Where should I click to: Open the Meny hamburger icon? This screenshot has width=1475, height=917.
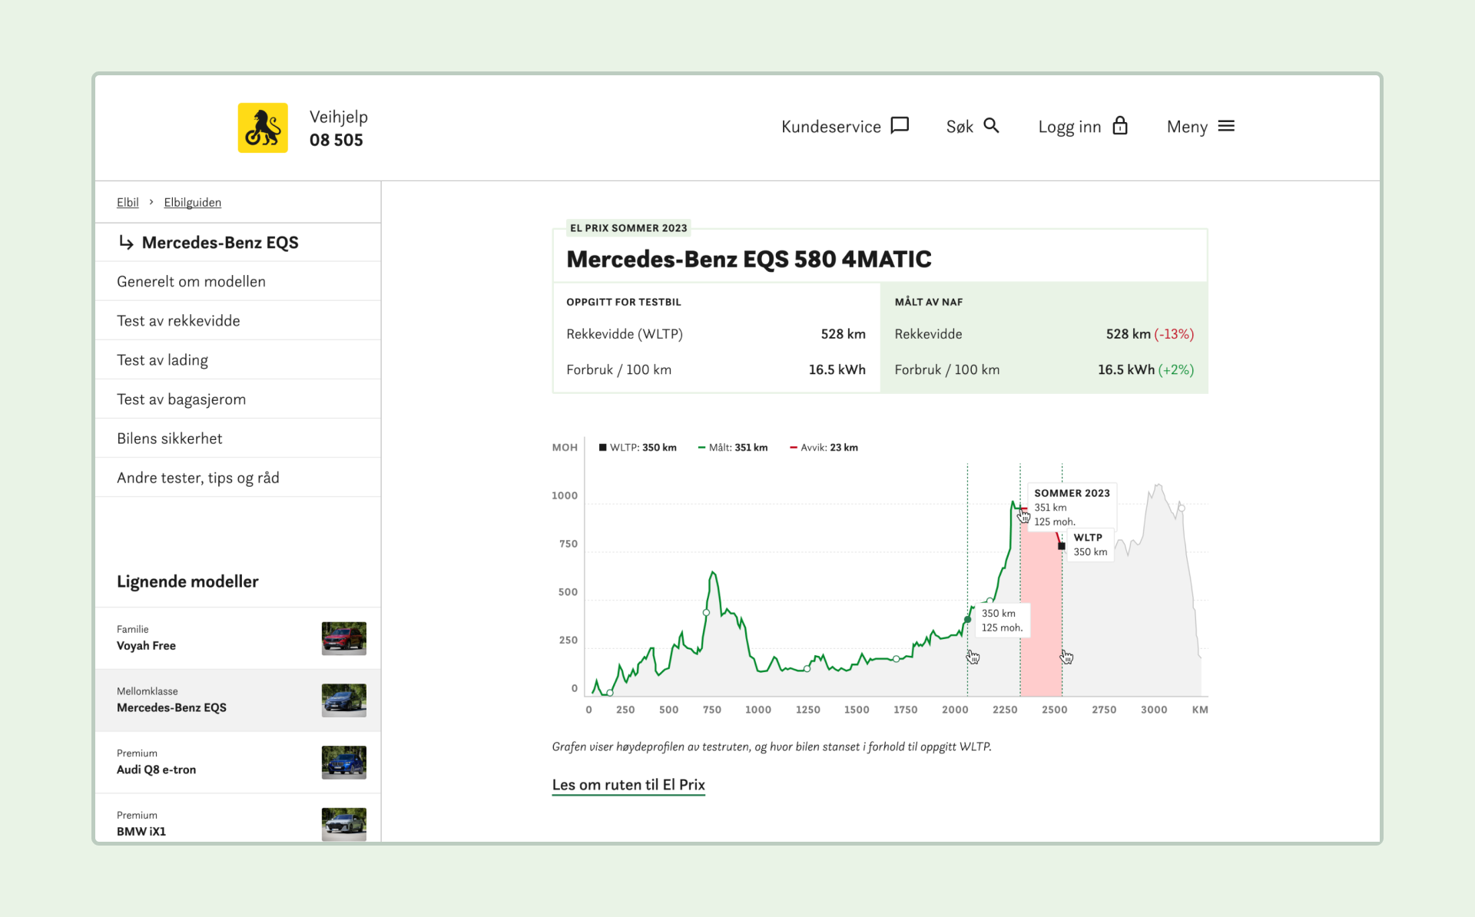[x=1226, y=126]
